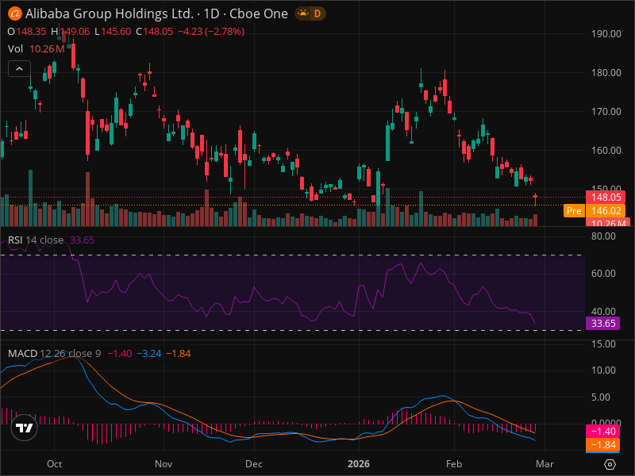The height and width of the screenshot is (476, 635).
Task: Click the low price value L145.60
Action: coord(113,32)
